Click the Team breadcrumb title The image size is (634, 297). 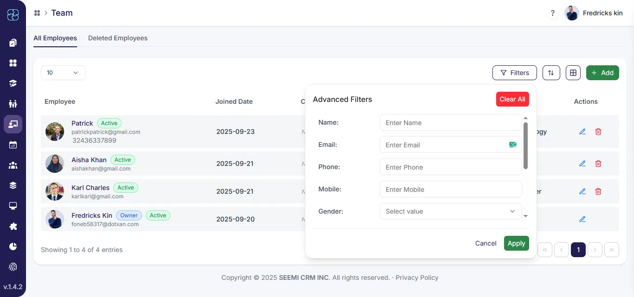click(62, 13)
